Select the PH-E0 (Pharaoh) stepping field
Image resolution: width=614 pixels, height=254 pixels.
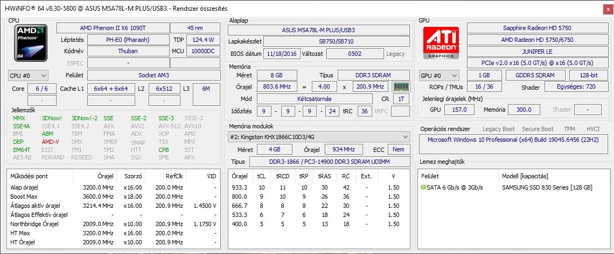[128, 40]
